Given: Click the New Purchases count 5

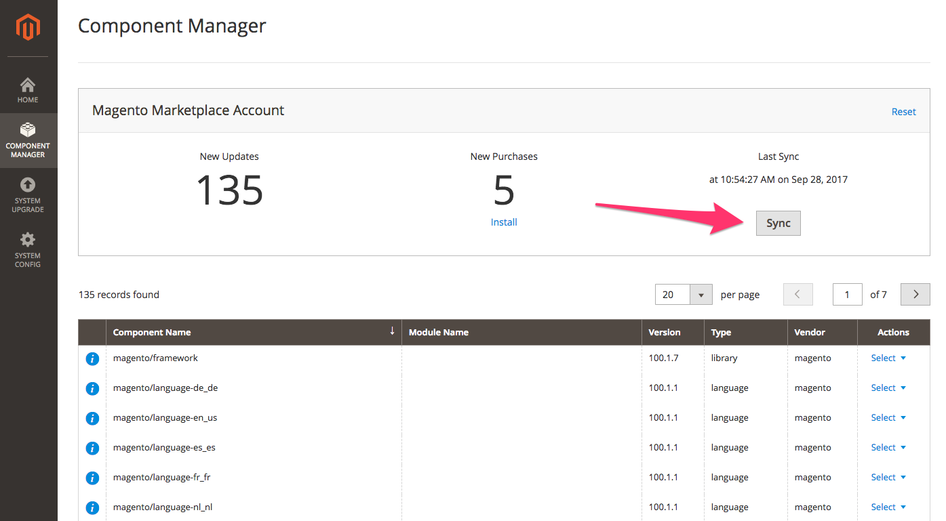Looking at the screenshot, I should (x=504, y=190).
